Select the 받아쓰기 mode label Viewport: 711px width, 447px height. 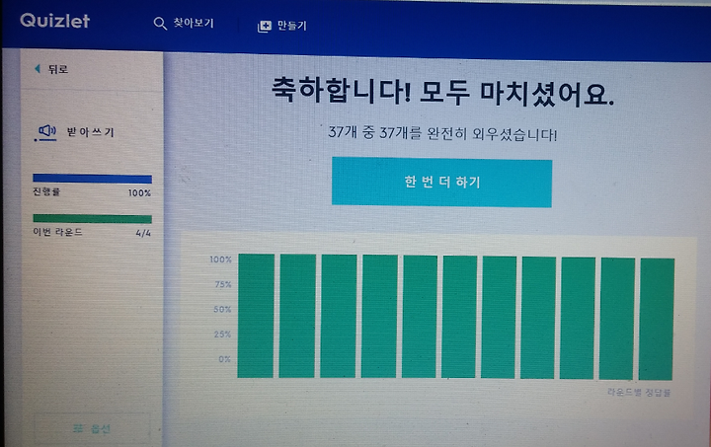click(90, 132)
